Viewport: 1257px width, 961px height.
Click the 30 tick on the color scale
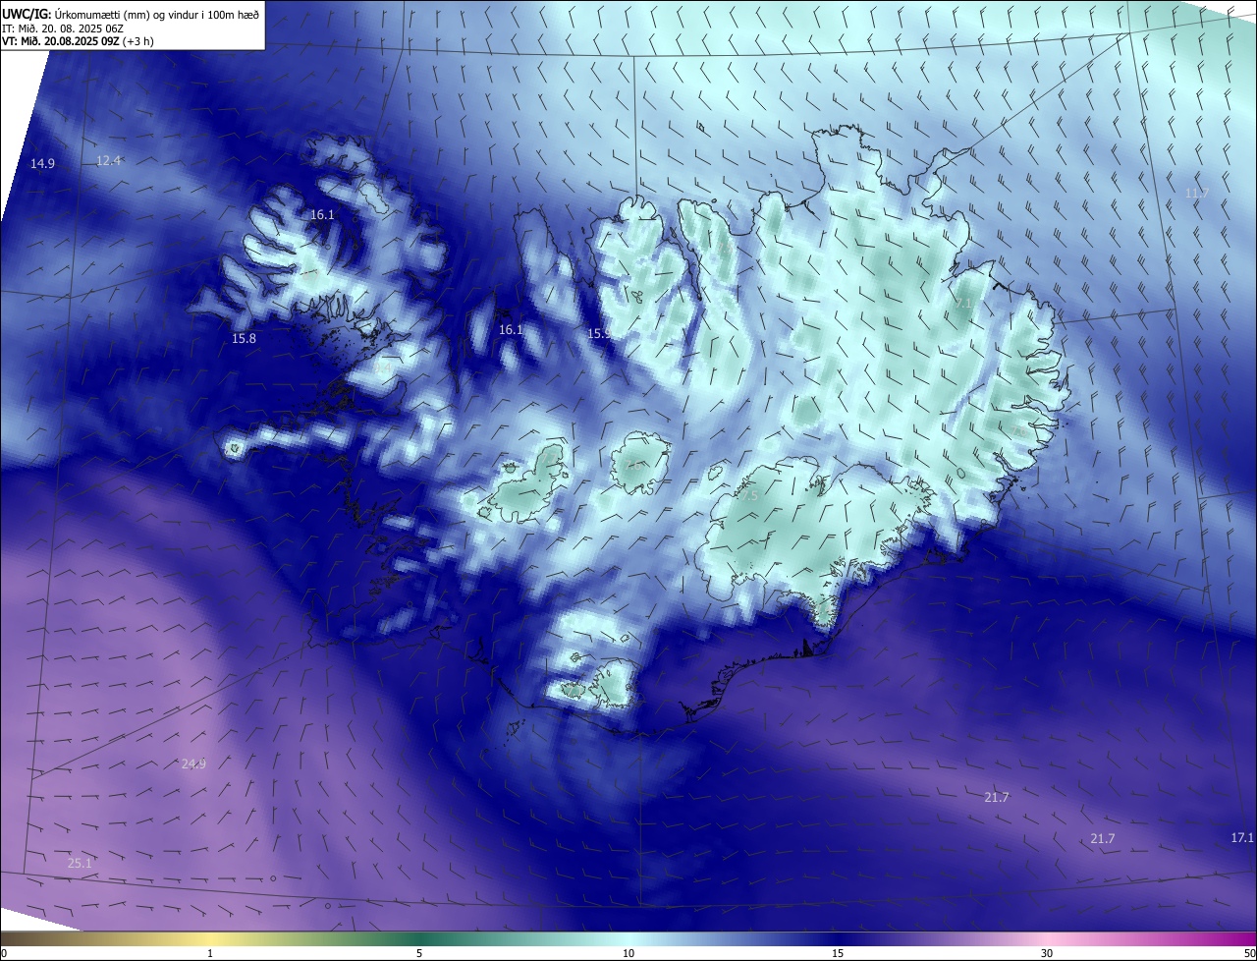tap(1047, 953)
